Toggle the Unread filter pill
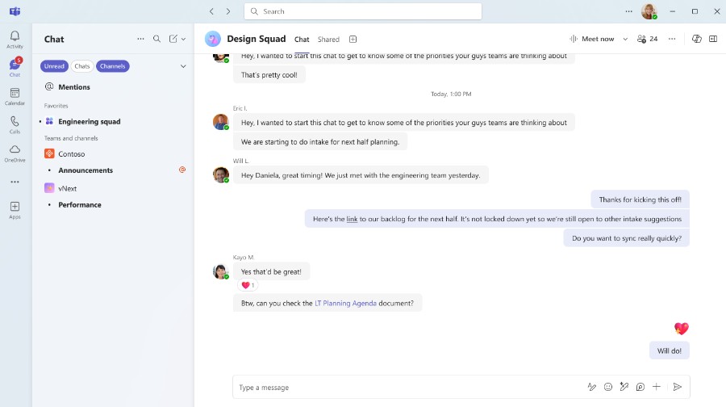 click(54, 66)
